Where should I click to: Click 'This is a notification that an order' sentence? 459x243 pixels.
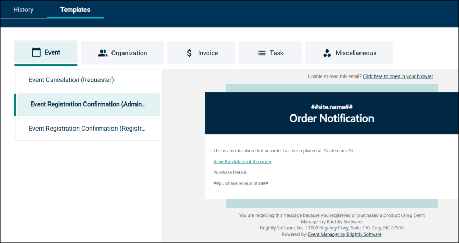point(284,151)
